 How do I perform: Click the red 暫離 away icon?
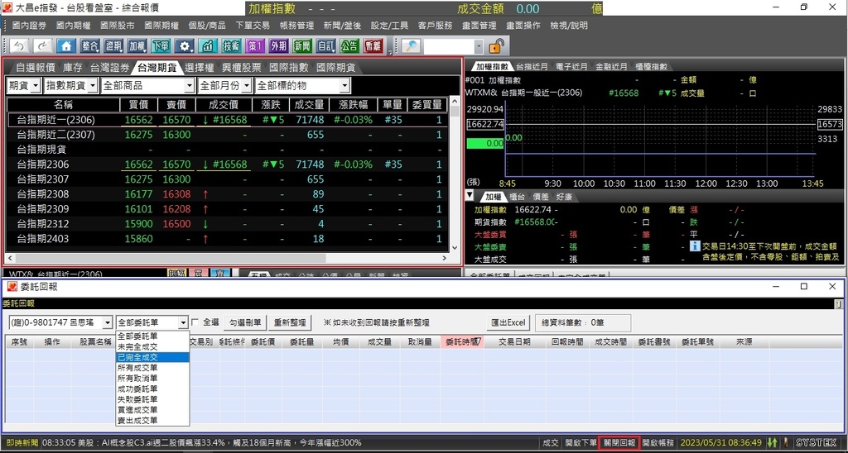click(x=373, y=46)
